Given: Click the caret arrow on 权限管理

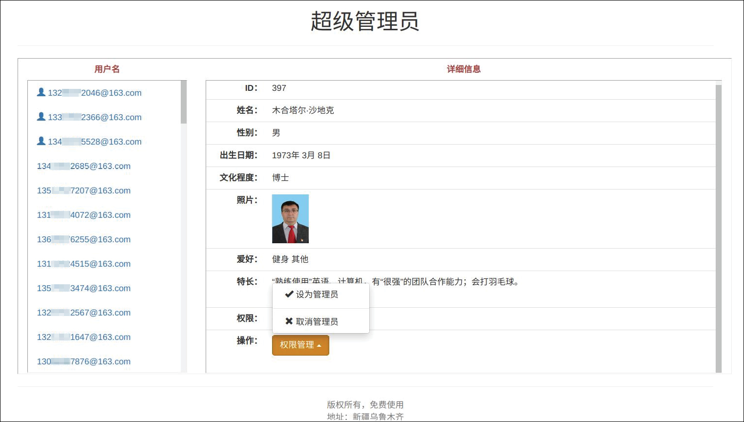Looking at the screenshot, I should 319,345.
